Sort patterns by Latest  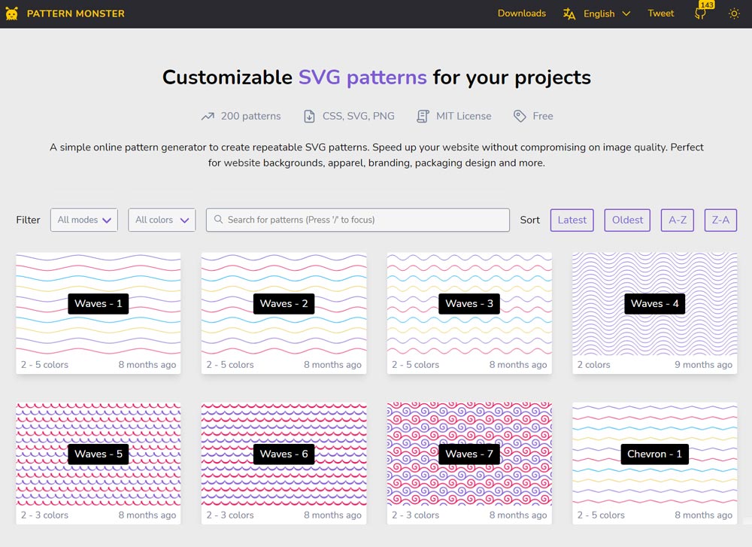(x=572, y=220)
